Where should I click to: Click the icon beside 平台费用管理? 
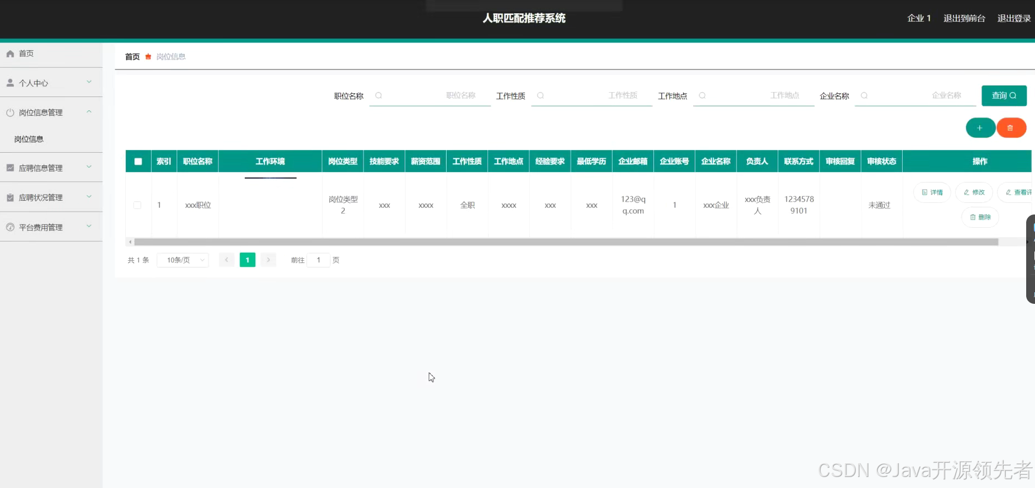click(10, 227)
